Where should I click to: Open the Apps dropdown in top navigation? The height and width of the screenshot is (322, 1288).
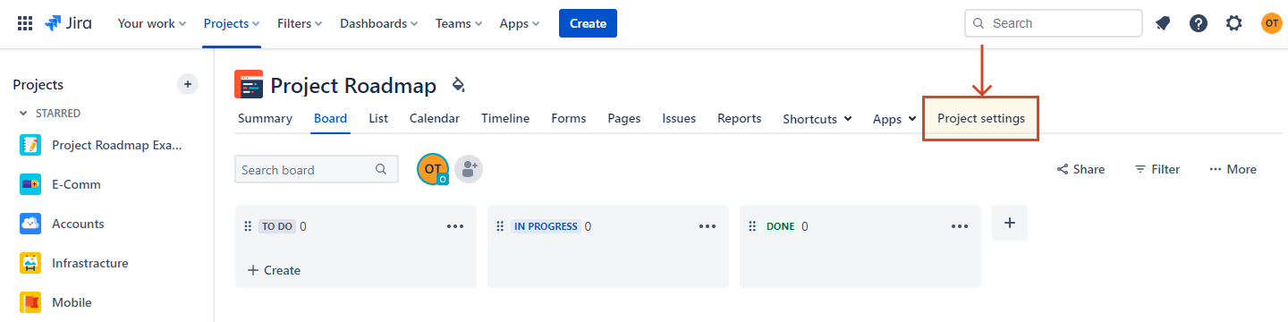point(520,23)
